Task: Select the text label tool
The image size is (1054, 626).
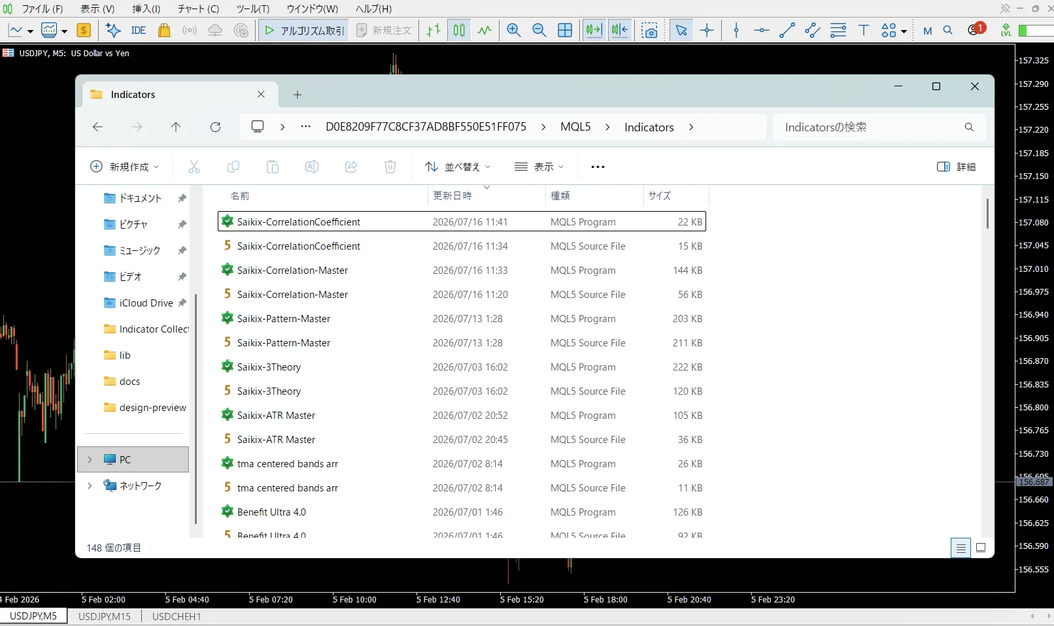Action: 864,30
